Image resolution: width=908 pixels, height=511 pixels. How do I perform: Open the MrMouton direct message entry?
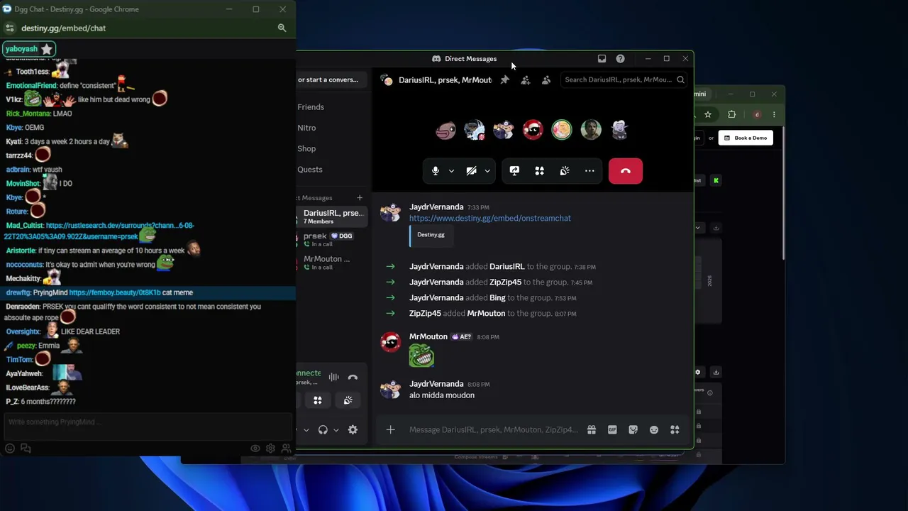(332, 263)
